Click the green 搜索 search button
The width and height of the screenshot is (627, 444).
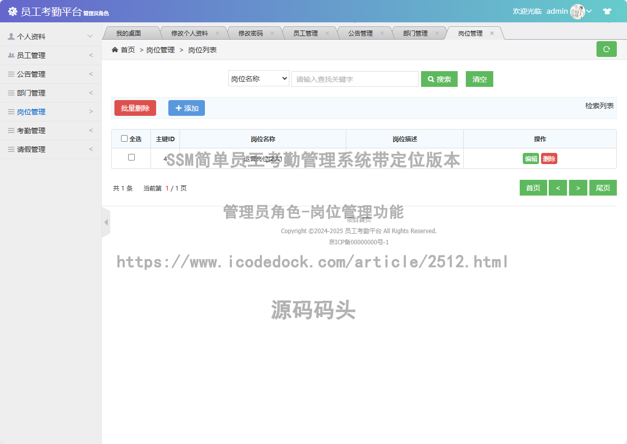point(439,79)
